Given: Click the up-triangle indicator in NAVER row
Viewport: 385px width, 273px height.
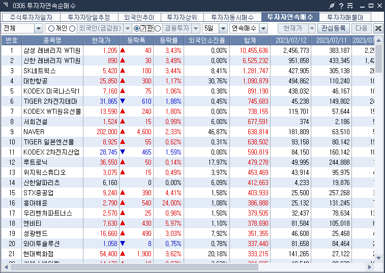Looking at the screenshot, I should tap(123, 132).
